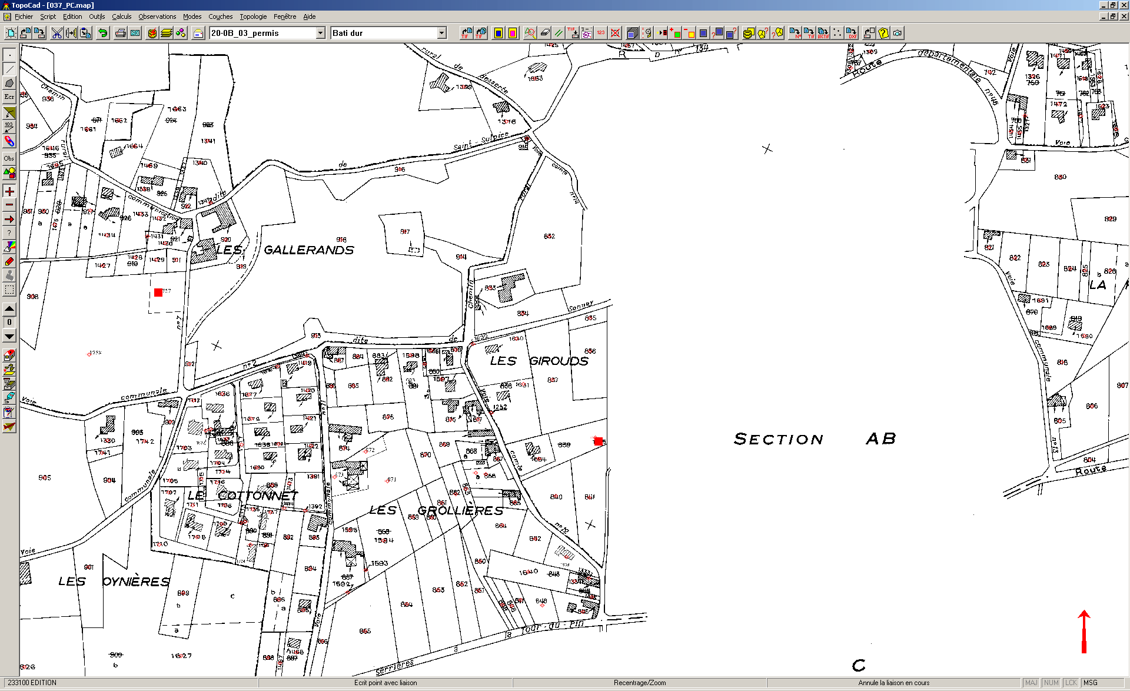
Task: Click 'Recentrage/Zoom' in status bar
Action: click(640, 683)
